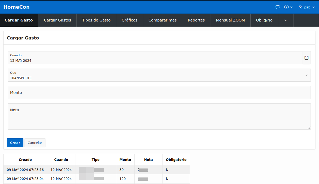Open the chat messages icon in the header
Viewport: 319px width, 184px height.
click(278, 7)
